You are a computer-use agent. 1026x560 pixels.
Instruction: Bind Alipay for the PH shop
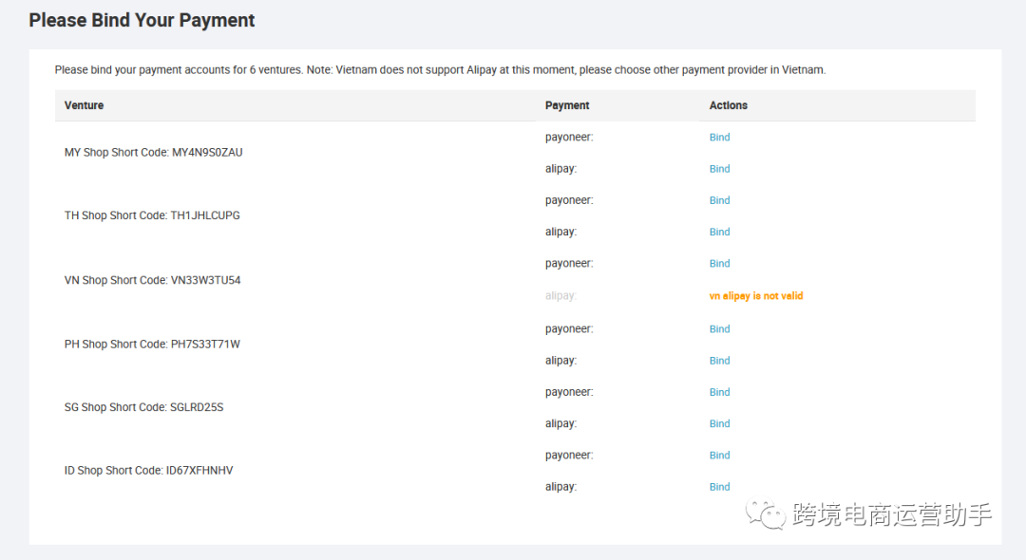coord(719,361)
